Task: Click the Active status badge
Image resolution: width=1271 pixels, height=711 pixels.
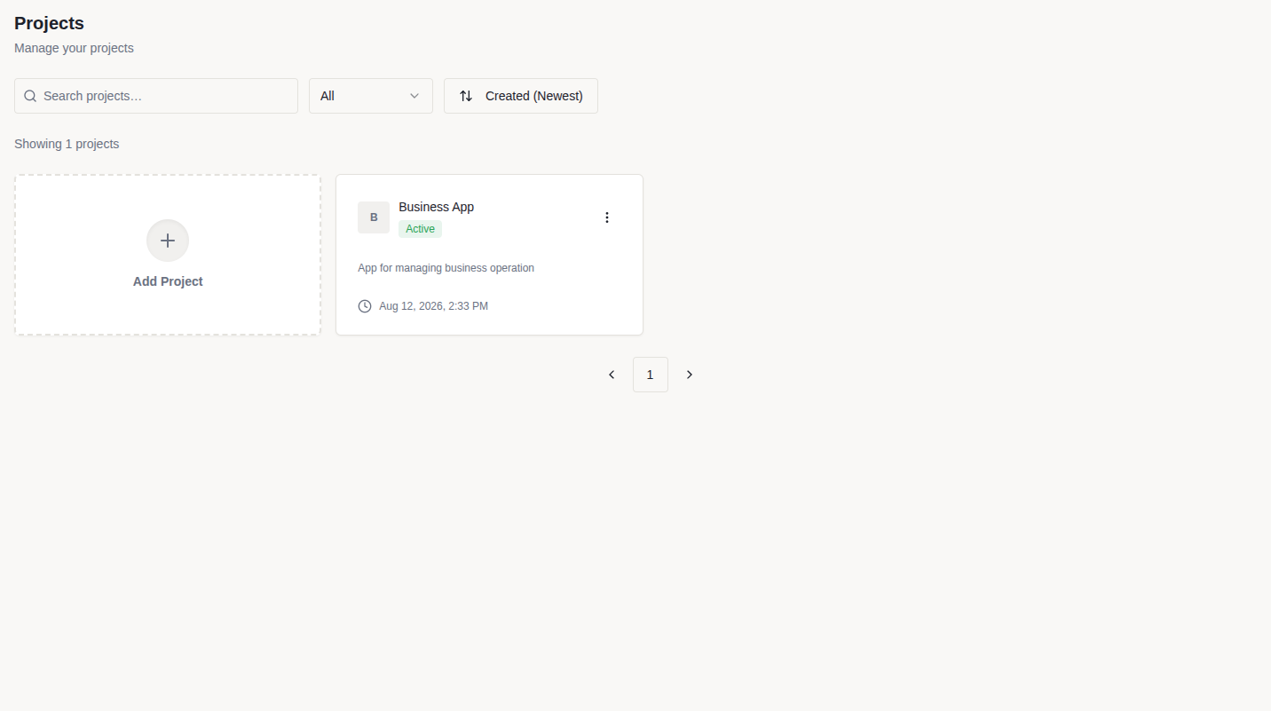Action: point(420,229)
